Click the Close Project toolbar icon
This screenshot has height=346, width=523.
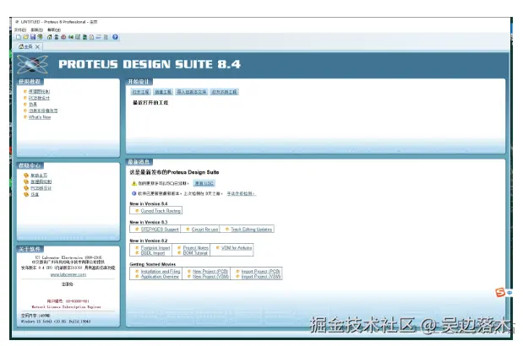(40, 37)
